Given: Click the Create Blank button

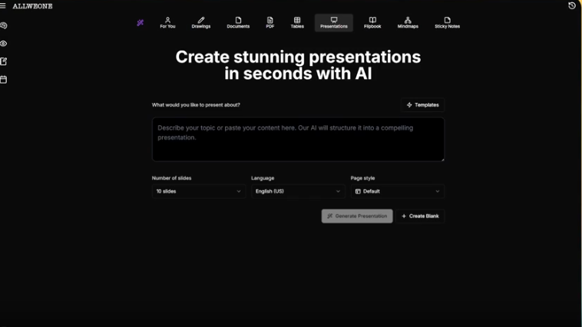Looking at the screenshot, I should 420,216.
